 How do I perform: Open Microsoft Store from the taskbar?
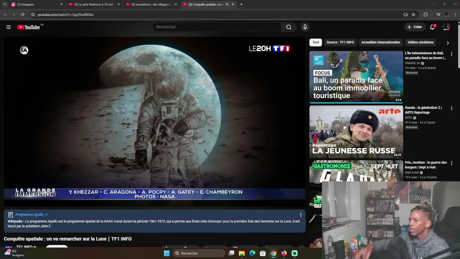263,253
